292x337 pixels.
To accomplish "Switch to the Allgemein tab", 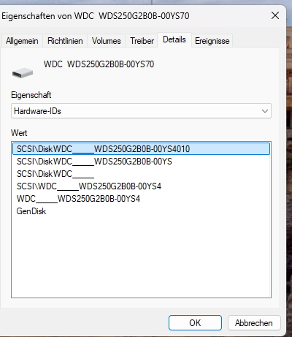I will point(22,41).
